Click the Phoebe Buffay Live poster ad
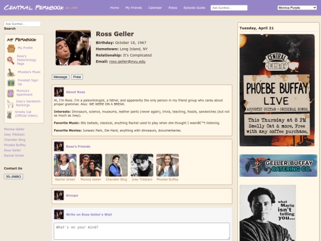 click(x=277, y=90)
